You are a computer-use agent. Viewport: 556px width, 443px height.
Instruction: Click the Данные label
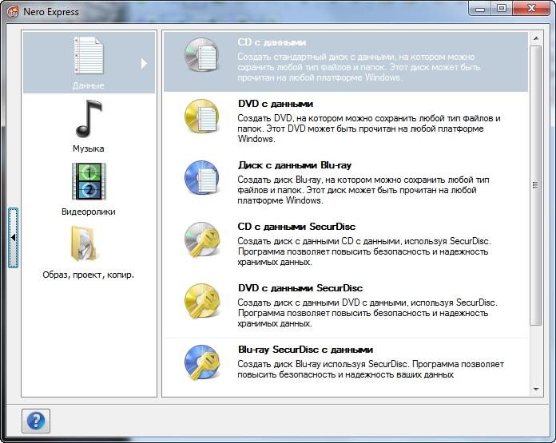[89, 85]
